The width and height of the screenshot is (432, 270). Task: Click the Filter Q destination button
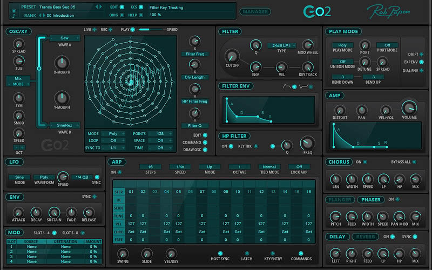pyautogui.click(x=195, y=126)
